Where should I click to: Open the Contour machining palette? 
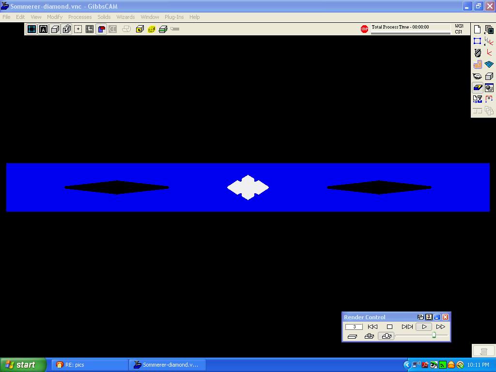point(478,64)
